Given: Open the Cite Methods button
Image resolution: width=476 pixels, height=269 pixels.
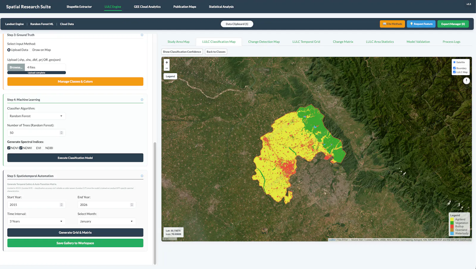Looking at the screenshot, I should coord(392,24).
